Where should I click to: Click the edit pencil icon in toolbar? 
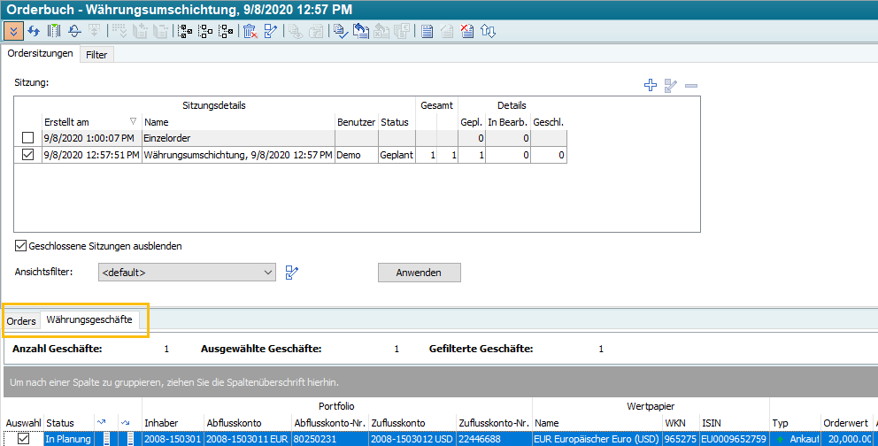point(271,31)
